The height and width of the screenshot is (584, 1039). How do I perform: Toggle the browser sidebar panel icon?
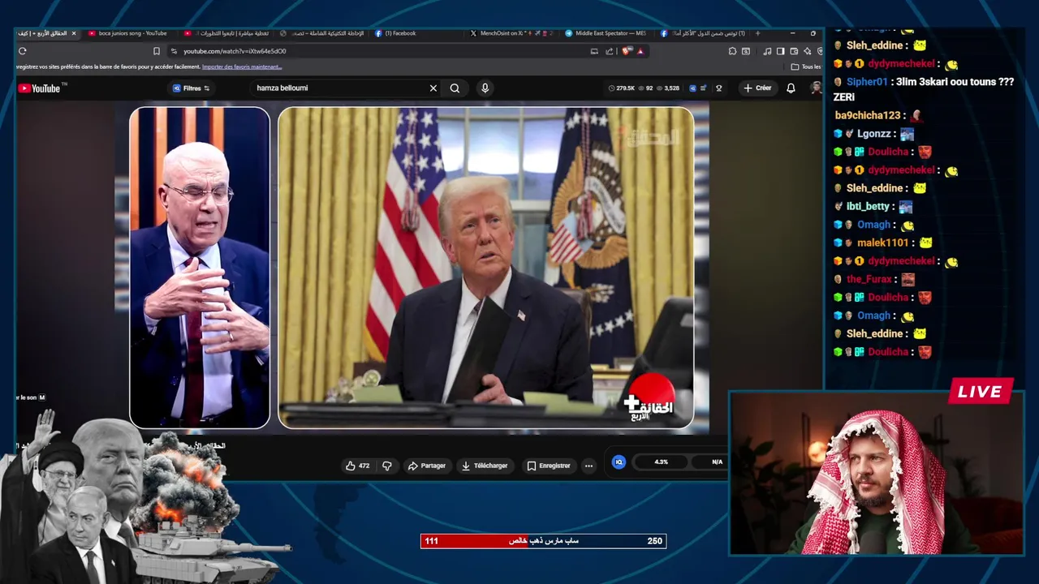[x=780, y=51]
